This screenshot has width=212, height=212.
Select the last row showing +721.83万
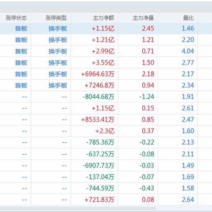tap(106, 200)
